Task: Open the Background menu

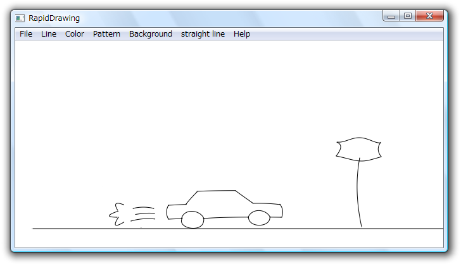Action: tap(151, 34)
